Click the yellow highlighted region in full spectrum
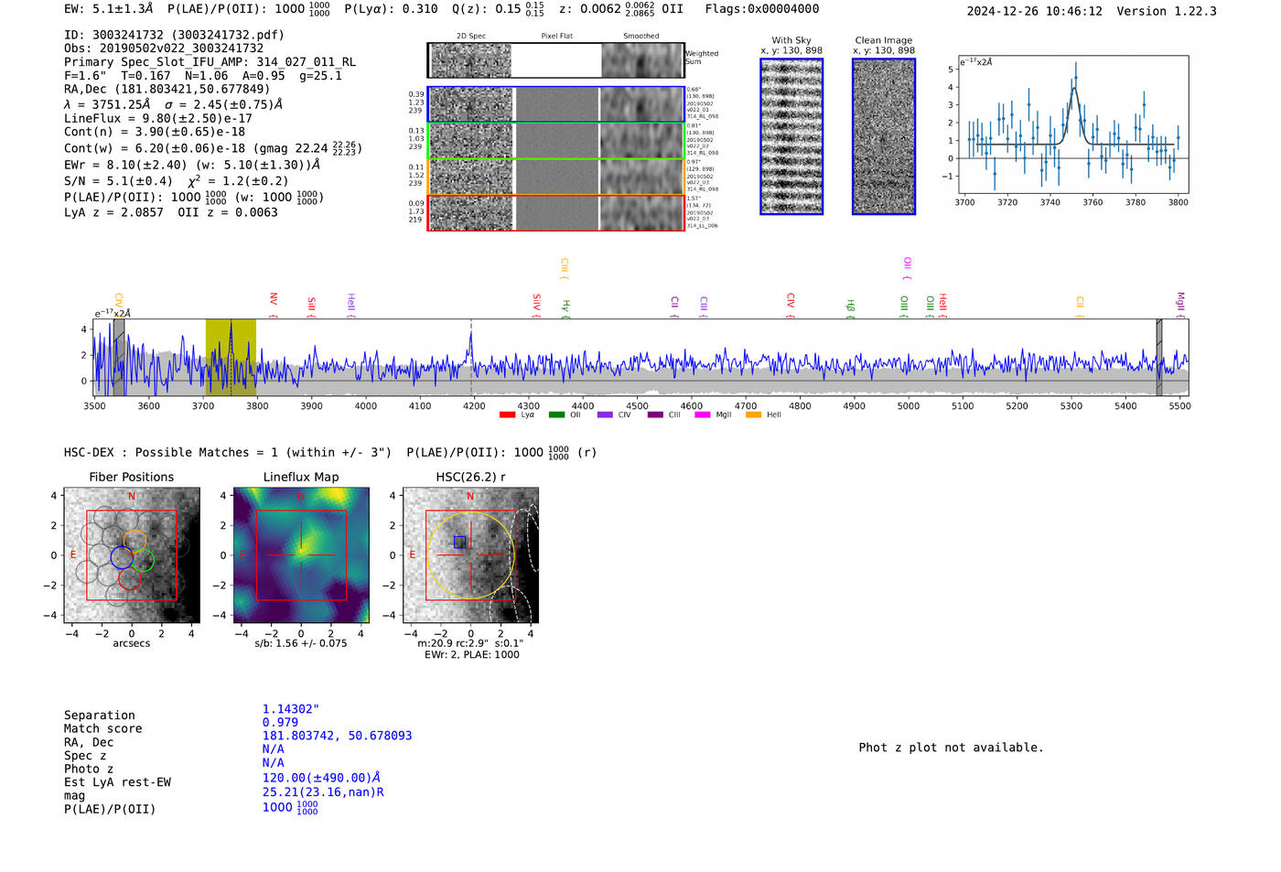This screenshot has height=872, width=1281. point(231,357)
